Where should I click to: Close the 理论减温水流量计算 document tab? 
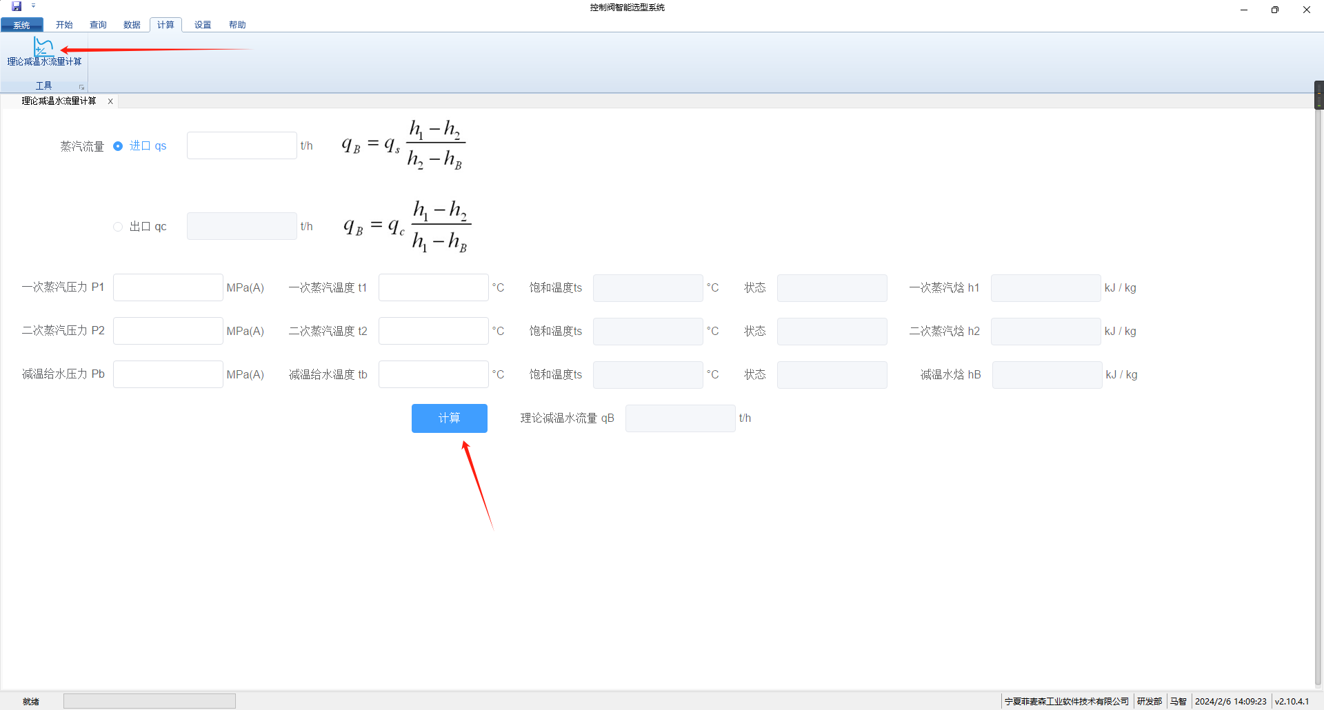[x=110, y=101]
